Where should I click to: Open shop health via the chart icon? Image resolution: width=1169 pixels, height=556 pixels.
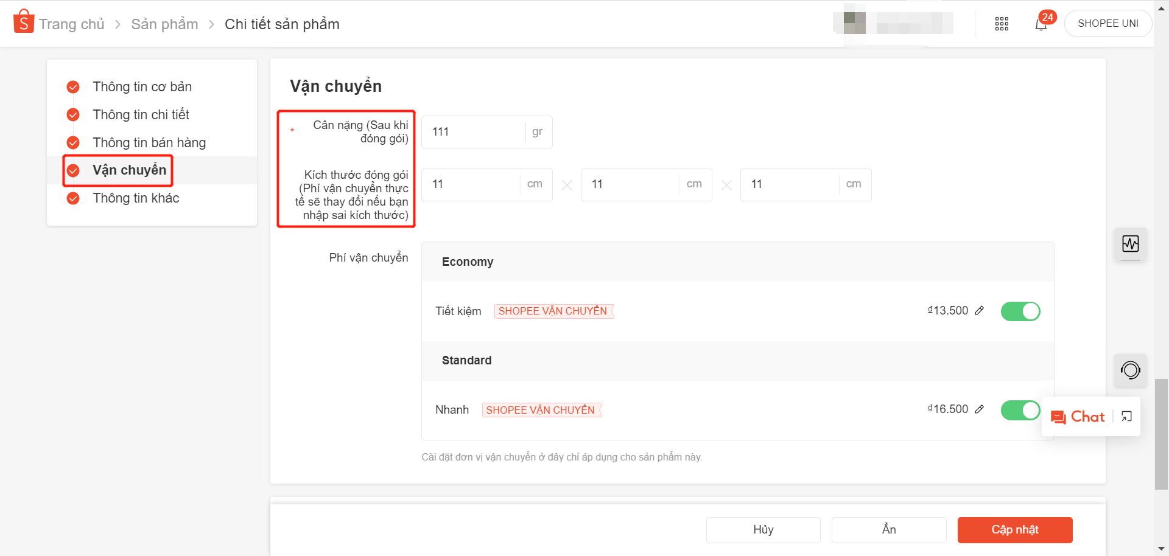[x=1131, y=245]
